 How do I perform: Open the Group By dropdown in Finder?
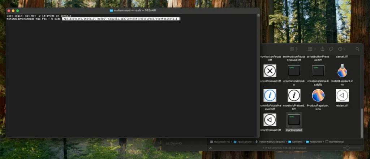(x=312, y=49)
